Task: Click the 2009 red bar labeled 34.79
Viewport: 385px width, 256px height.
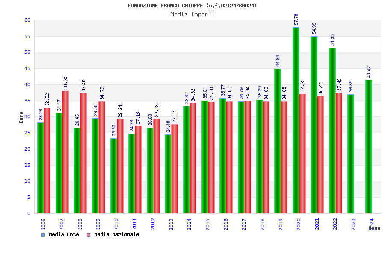Action: [102, 157]
